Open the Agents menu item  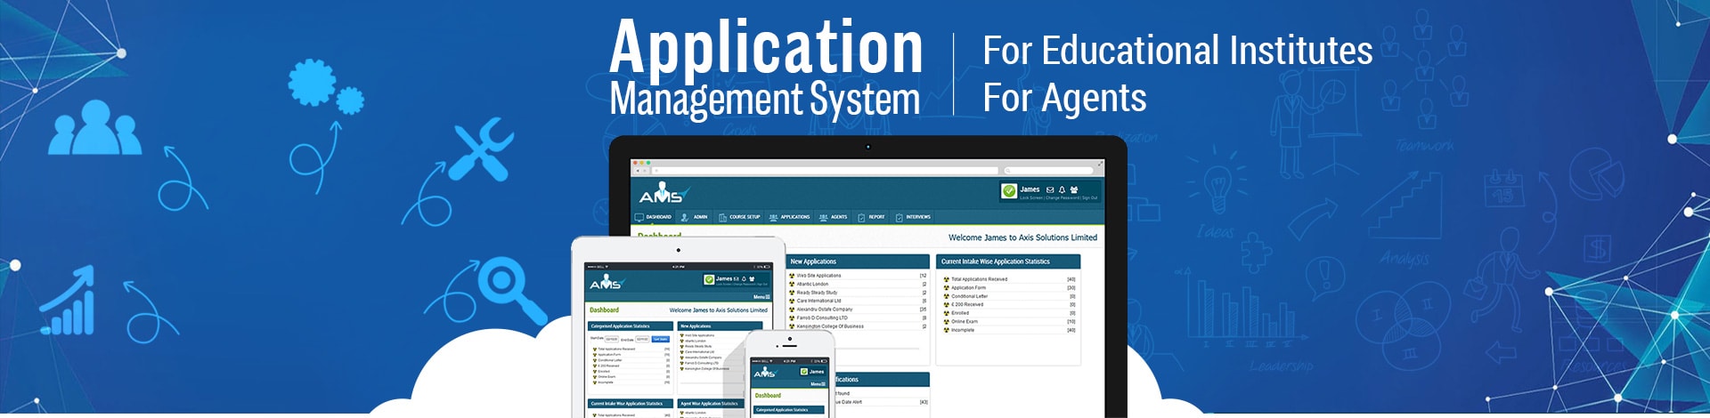tap(833, 217)
